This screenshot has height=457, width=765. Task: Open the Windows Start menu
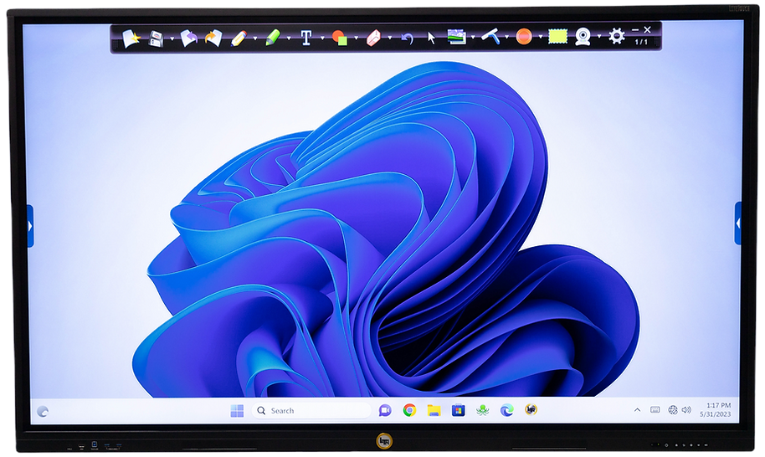coord(237,411)
